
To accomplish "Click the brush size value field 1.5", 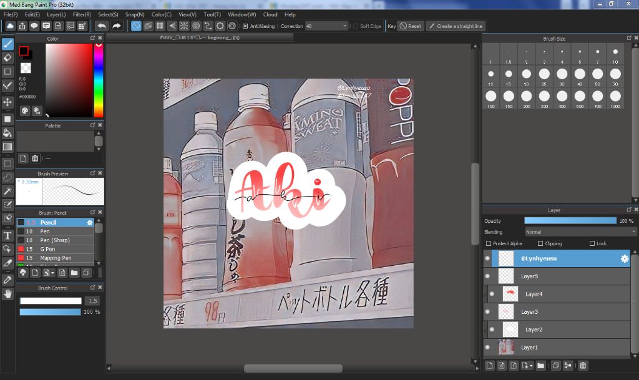I will point(93,301).
